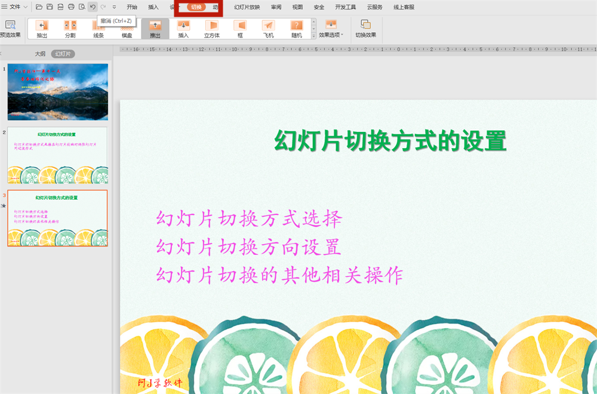Expand the dropdown arrow beside 文件

[26, 7]
